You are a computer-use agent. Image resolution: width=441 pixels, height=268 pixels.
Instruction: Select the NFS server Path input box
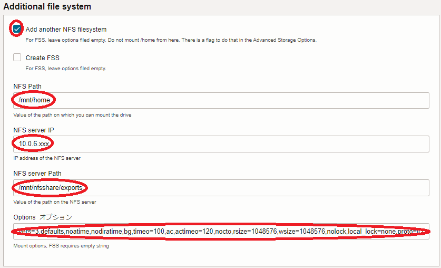click(x=221, y=187)
